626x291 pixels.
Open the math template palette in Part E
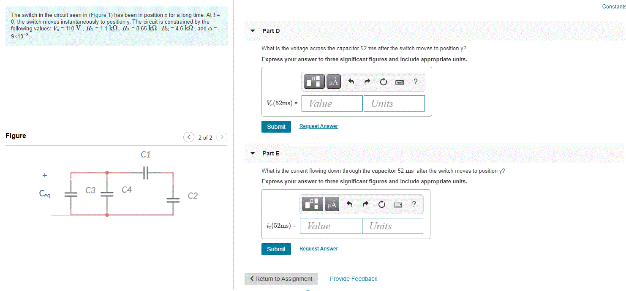point(312,204)
